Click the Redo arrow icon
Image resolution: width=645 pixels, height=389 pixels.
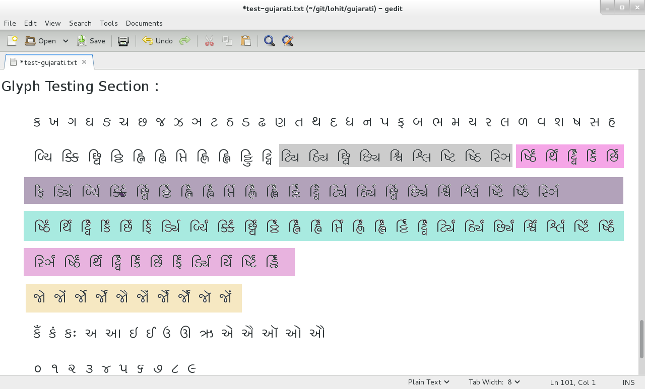point(185,41)
